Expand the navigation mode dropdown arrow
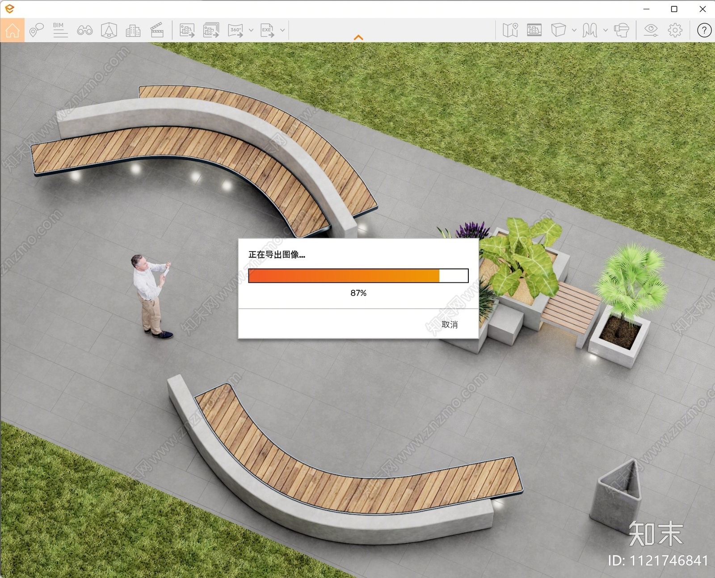The image size is (715, 578). tap(606, 30)
